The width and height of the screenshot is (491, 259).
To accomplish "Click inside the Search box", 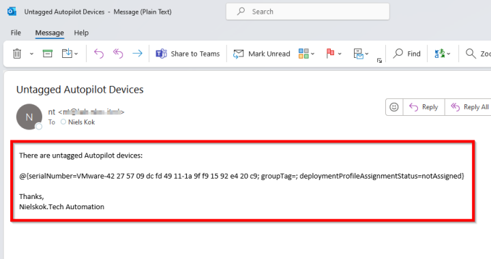I will (x=308, y=12).
